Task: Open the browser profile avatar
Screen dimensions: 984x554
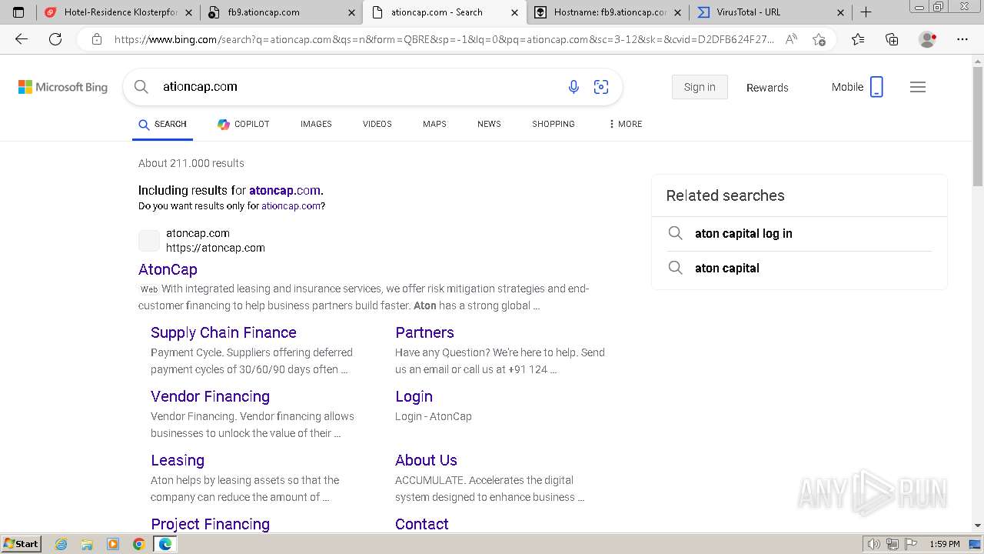Action: coord(928,39)
